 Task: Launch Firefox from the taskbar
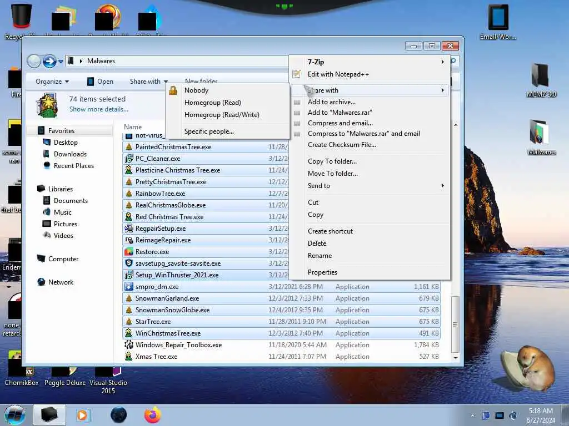point(152,415)
